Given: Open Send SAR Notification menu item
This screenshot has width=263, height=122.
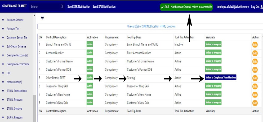Looking at the screenshot, I should coord(104,7).
